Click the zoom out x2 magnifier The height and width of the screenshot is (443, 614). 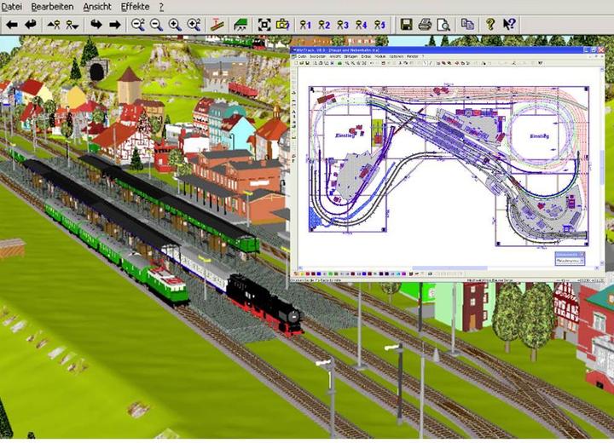coord(138,25)
